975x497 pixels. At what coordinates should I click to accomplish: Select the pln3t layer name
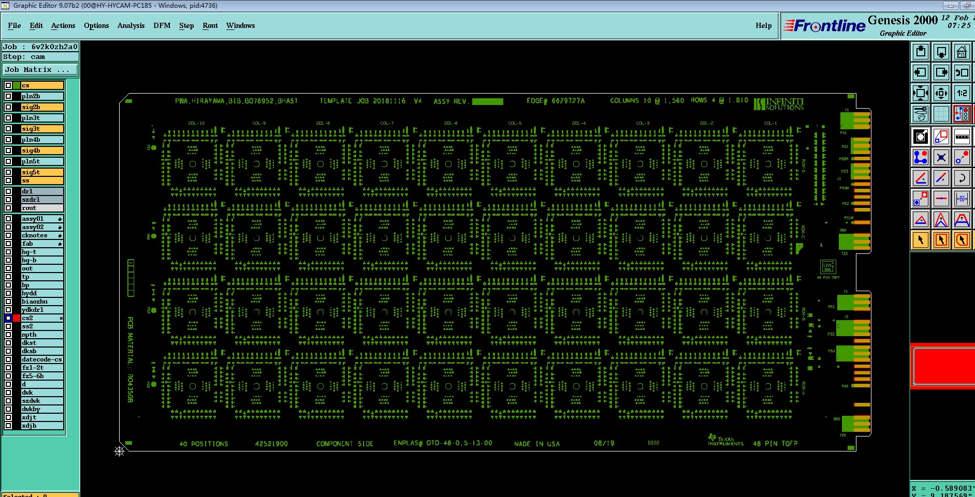coord(42,118)
